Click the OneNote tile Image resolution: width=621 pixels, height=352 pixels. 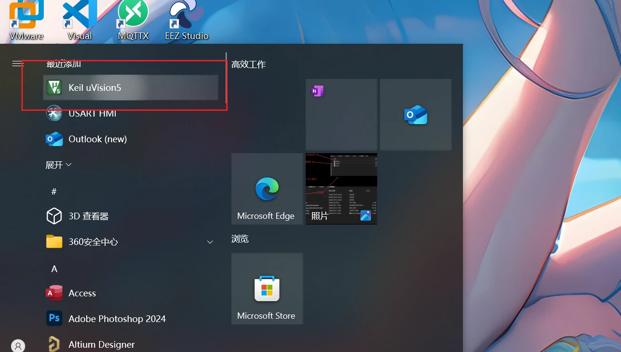341,115
